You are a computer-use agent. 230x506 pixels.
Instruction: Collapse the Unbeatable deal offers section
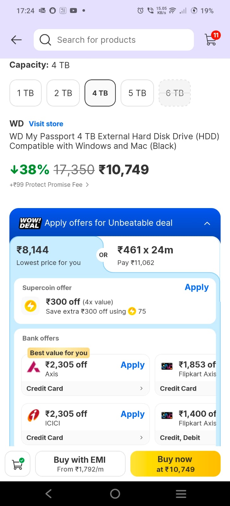(x=207, y=223)
